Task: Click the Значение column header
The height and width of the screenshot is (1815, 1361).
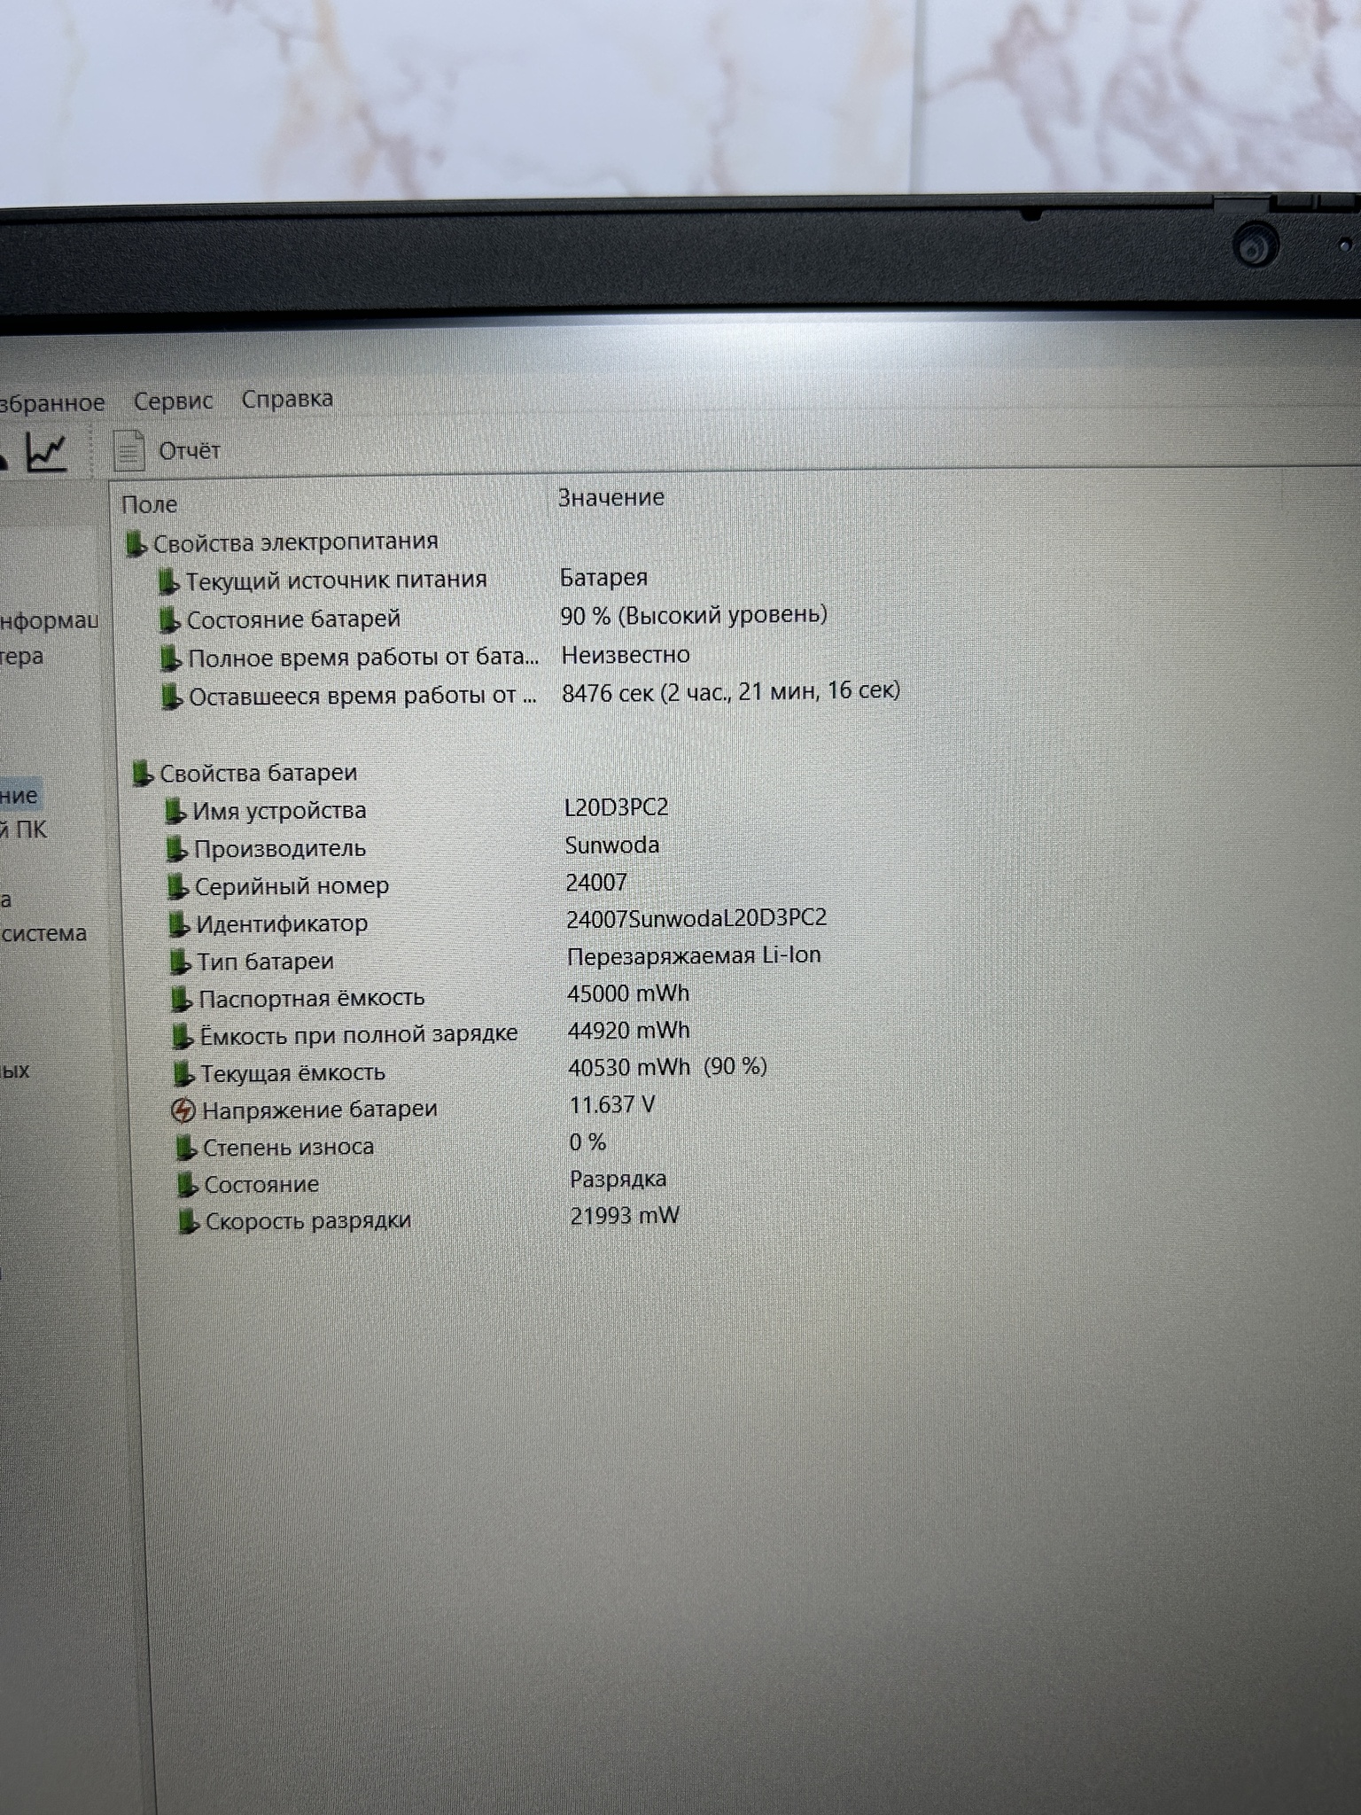Action: (x=611, y=497)
